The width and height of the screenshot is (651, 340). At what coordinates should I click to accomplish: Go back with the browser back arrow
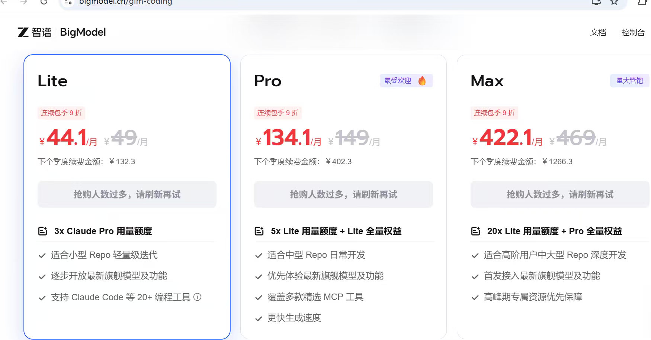click(x=4, y=2)
